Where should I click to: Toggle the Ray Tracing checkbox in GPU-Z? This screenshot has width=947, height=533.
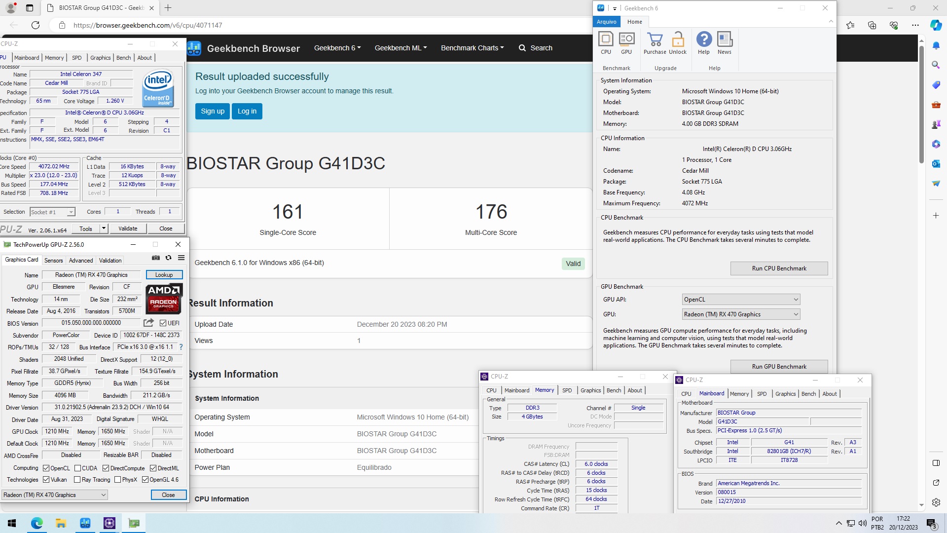click(77, 480)
